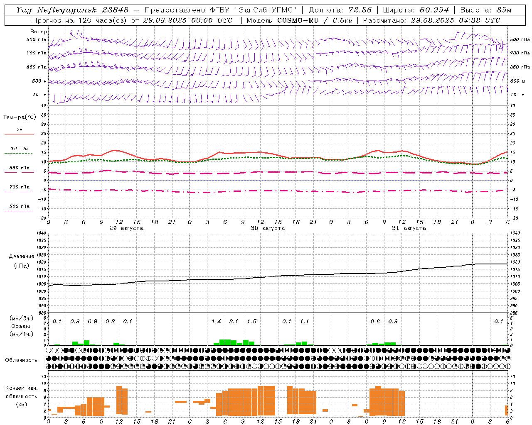
Task: Click the Ветер wind panel label
Action: click(39, 32)
